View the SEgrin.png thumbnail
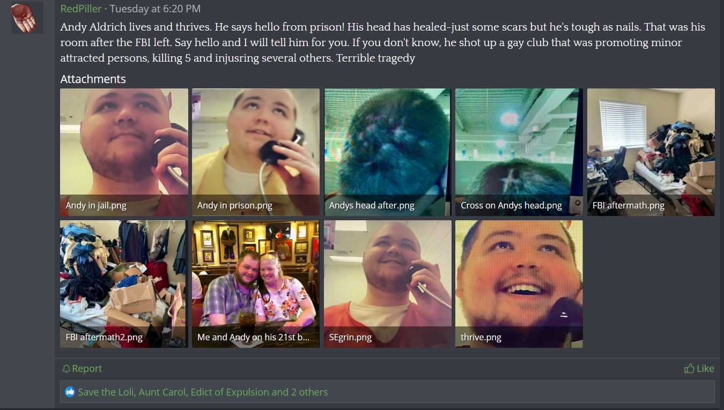 point(387,284)
